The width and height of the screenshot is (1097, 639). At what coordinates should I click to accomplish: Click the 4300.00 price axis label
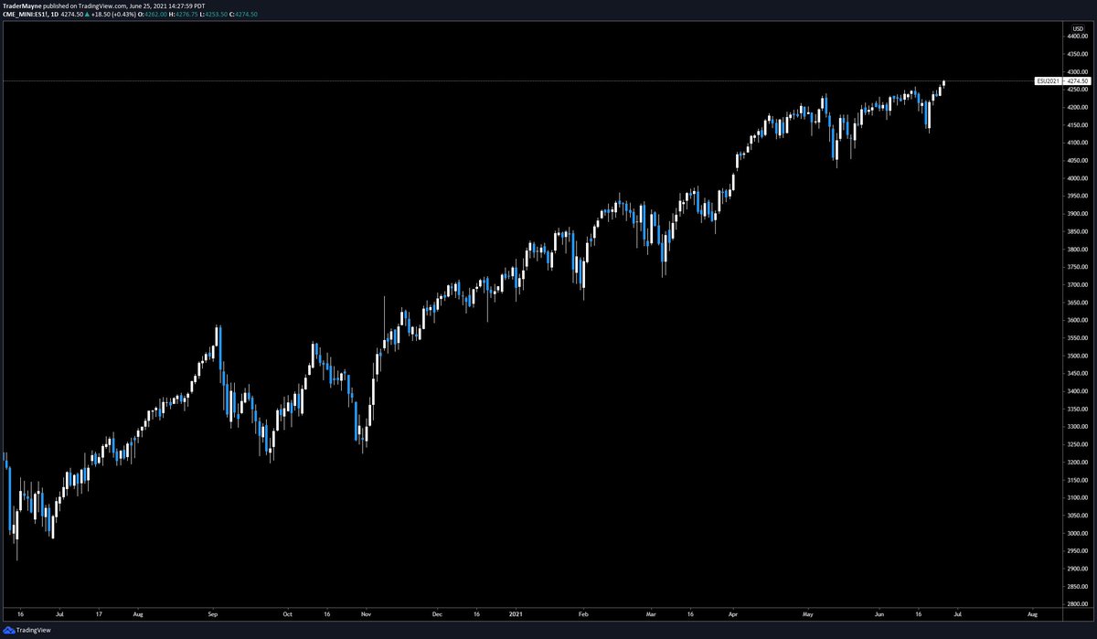coord(1077,72)
